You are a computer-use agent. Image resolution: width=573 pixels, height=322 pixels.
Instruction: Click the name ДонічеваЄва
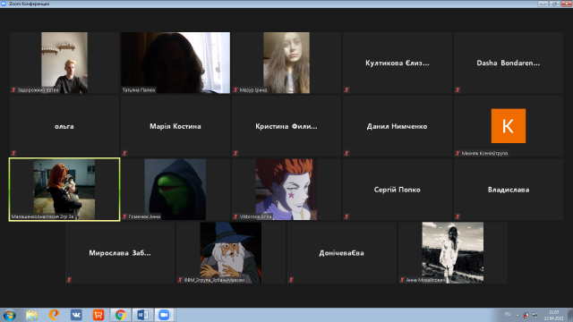(342, 252)
